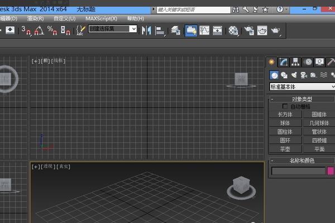
Task: Open Edit Named Selection Sets
Action: pos(80,31)
